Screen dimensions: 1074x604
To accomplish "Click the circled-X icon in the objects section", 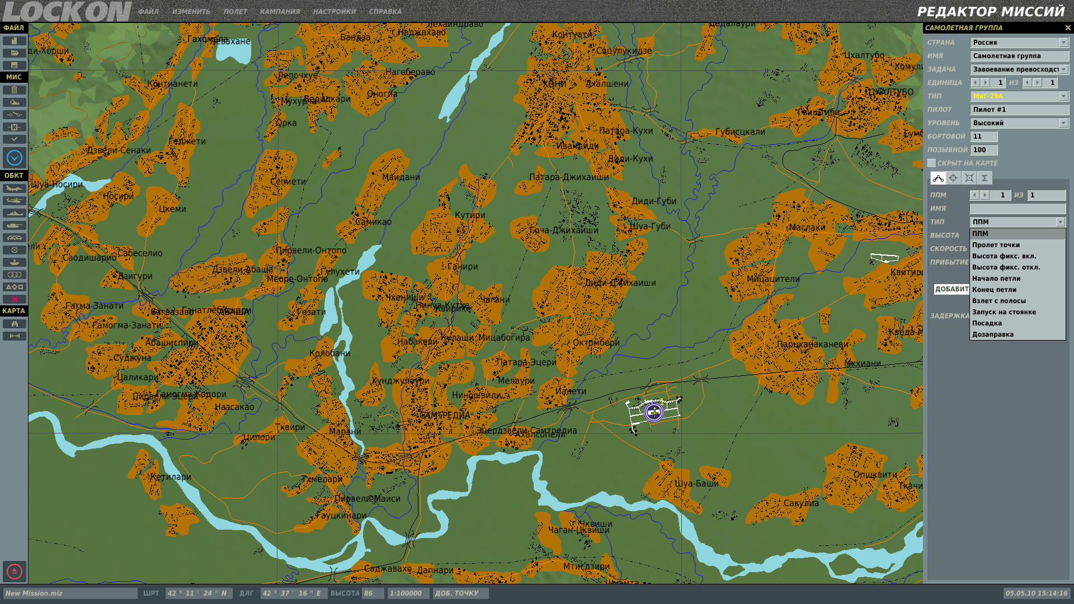I will 15,250.
